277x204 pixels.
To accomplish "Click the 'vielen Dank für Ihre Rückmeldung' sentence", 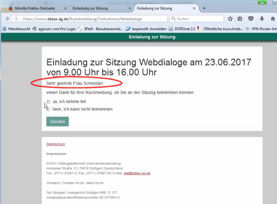I will pyautogui.click(x=120, y=92).
